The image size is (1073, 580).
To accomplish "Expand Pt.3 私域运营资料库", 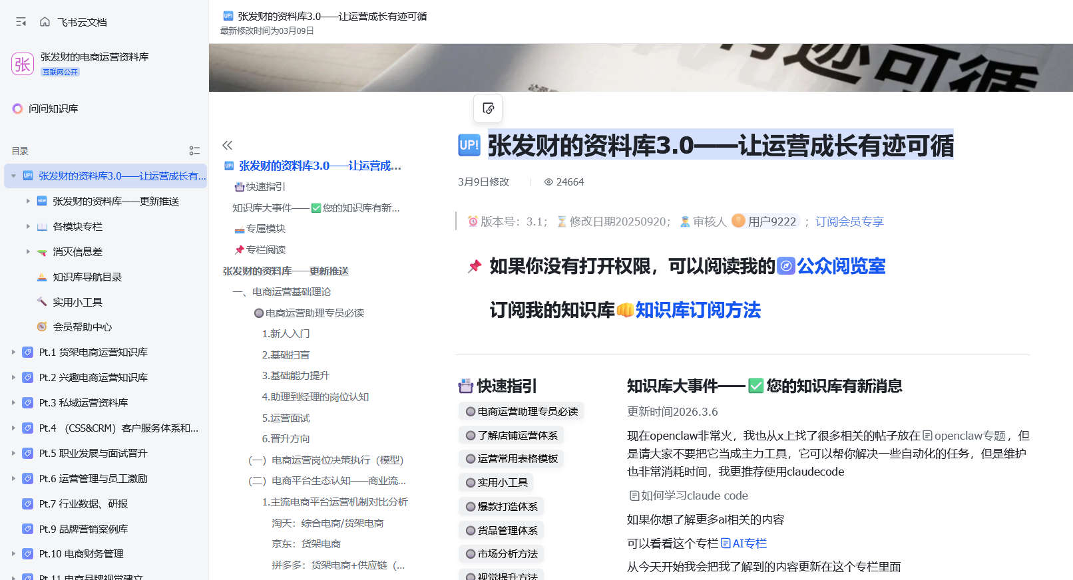I will point(13,402).
